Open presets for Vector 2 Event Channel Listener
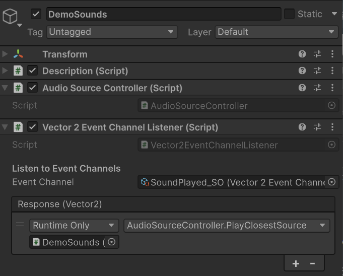Viewport: 343px width, 276px height. click(317, 127)
